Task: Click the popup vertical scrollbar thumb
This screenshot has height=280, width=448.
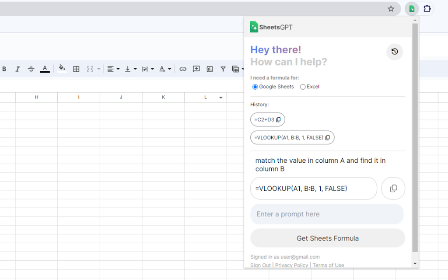Action: pyautogui.click(x=415, y=138)
